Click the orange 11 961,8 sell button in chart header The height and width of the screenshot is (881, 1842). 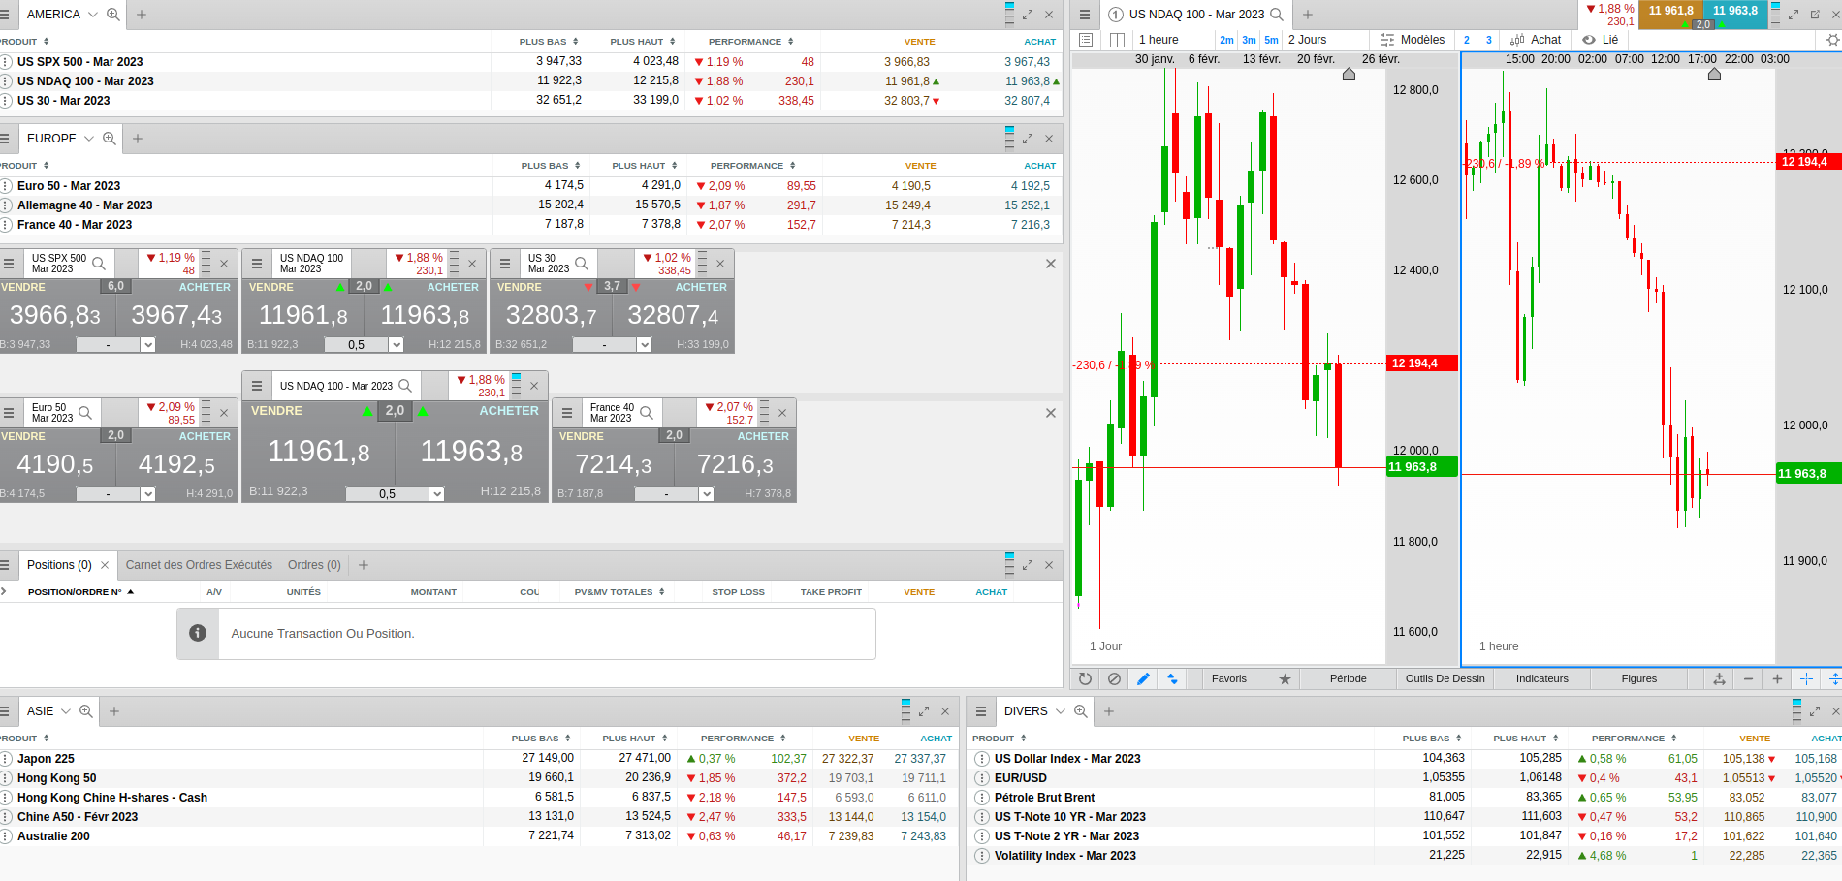[1670, 15]
